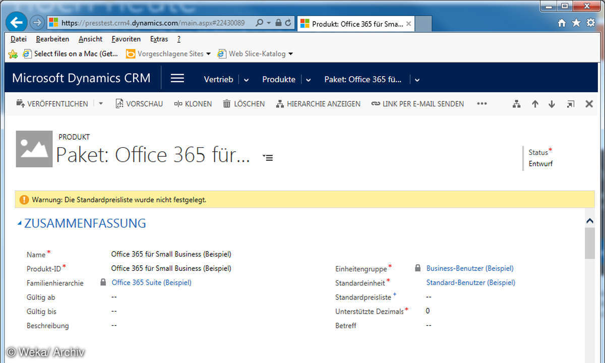
Task: Open the ? help menu
Action: (x=178, y=39)
